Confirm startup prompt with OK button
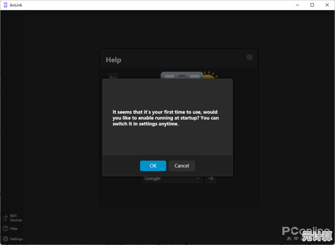The image size is (335, 245). point(153,166)
